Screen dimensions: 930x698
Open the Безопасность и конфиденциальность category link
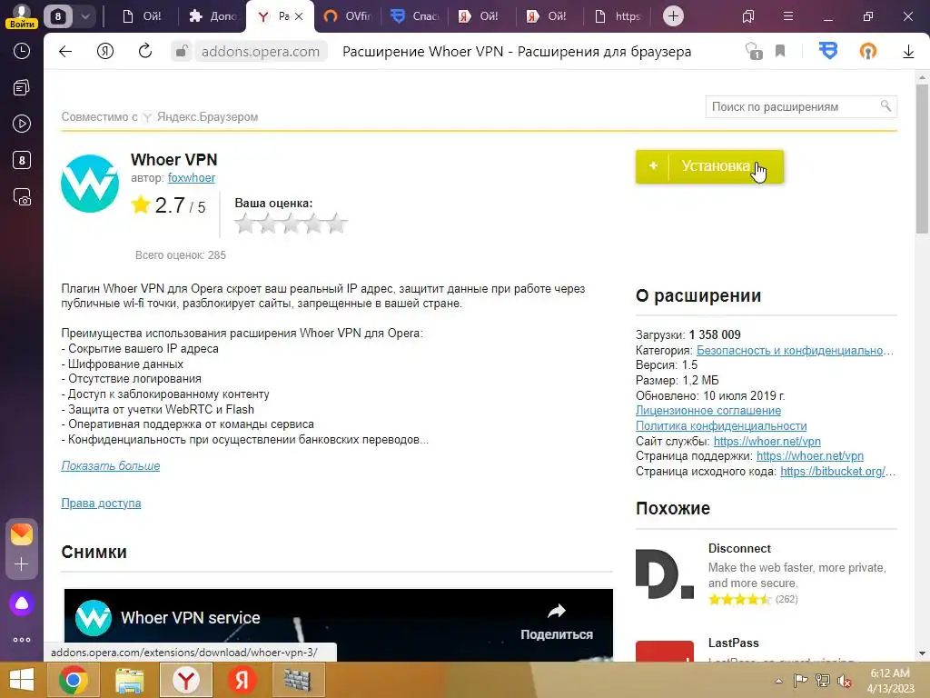(x=795, y=351)
